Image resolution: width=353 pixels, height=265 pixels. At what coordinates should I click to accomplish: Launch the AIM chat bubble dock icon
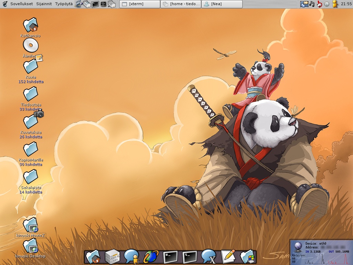(x=131, y=256)
